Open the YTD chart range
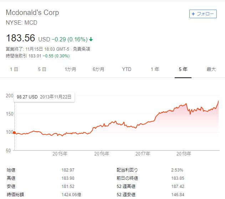Viewport: 225px width, 199px height. click(x=127, y=70)
